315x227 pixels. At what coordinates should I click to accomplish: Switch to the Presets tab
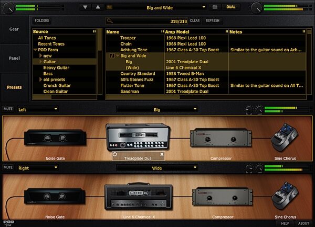pos(14,87)
